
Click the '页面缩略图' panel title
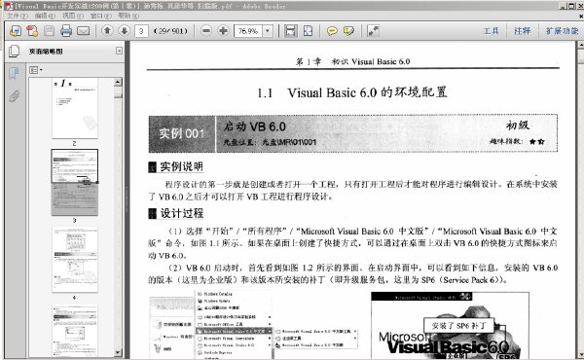pos(46,52)
